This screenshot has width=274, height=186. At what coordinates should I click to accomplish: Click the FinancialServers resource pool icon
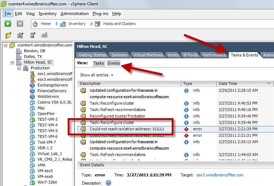(x=32, y=91)
